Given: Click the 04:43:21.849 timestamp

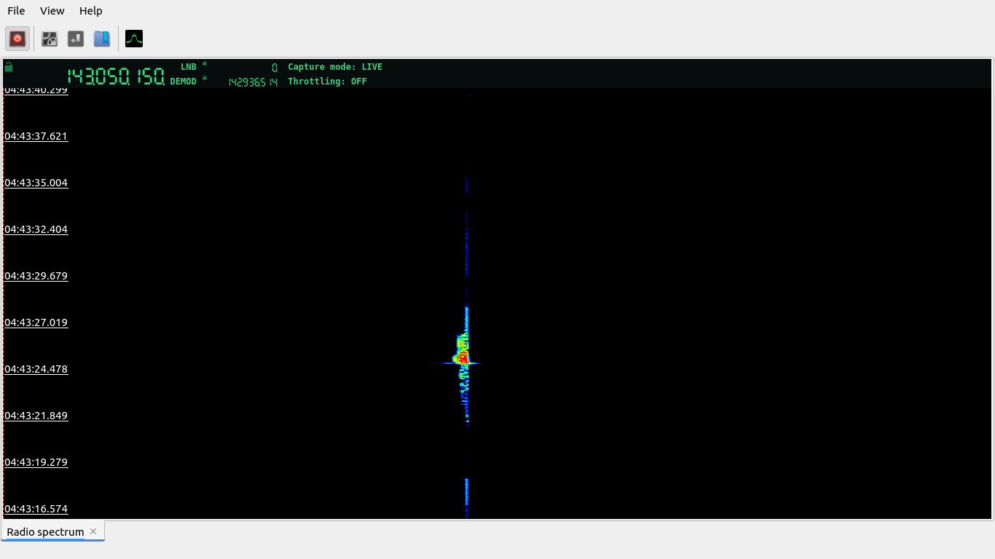Looking at the screenshot, I should pos(36,416).
